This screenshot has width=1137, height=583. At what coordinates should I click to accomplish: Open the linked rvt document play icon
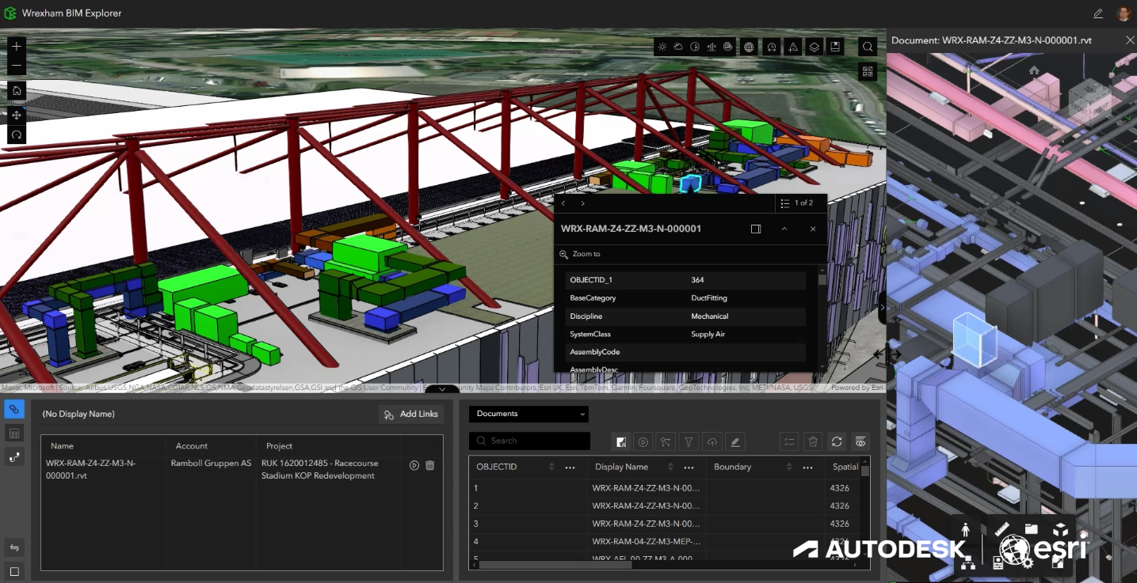click(x=414, y=465)
